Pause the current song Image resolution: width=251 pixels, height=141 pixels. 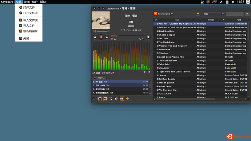pos(101,37)
